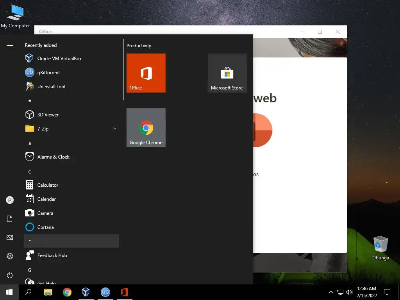The image size is (400, 300).
Task: Open the Calendar app
Action: 71,199
